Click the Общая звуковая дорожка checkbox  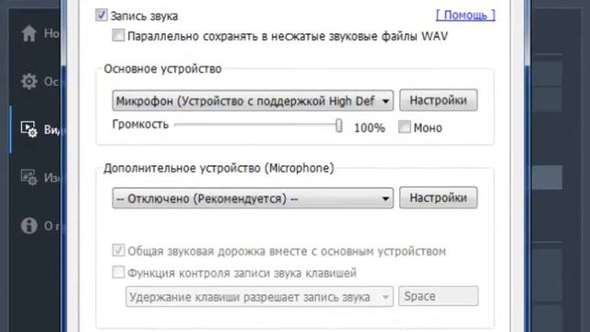click(x=118, y=250)
